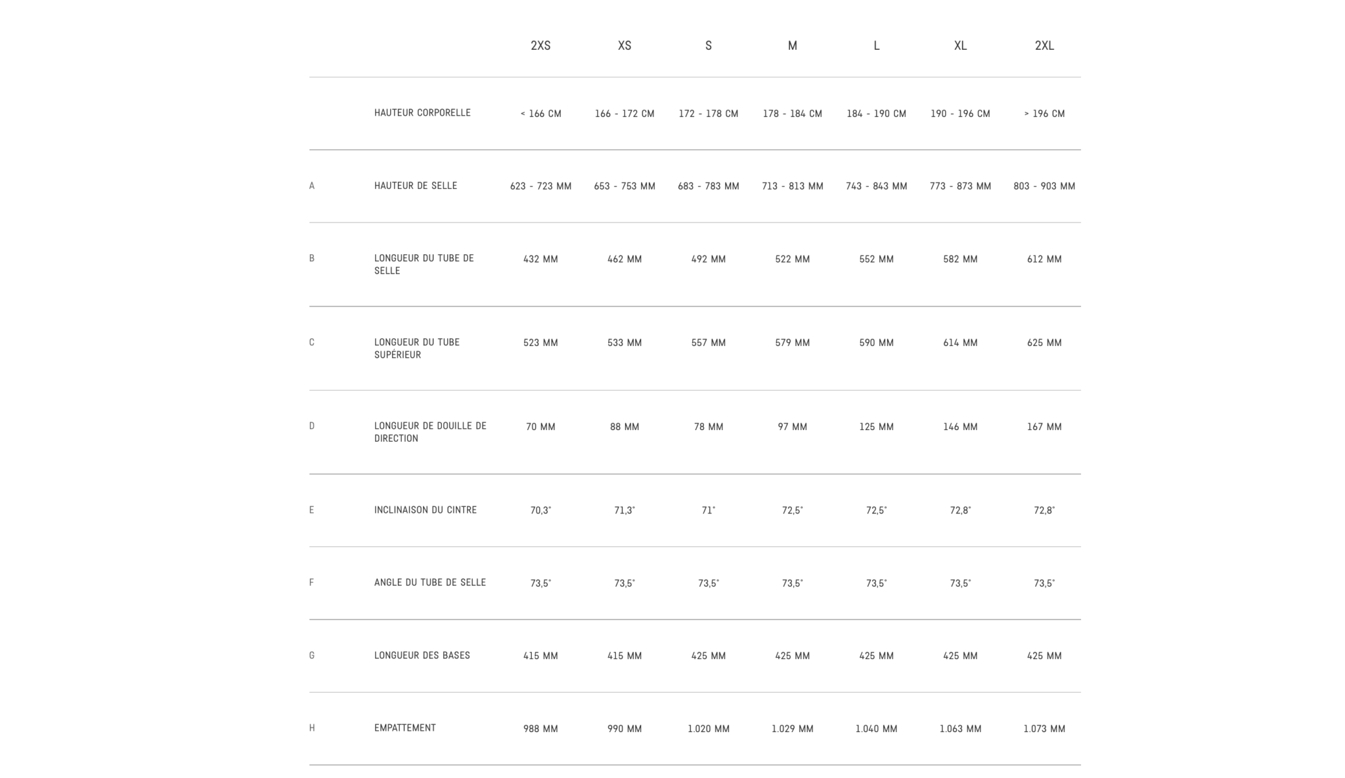Image resolution: width=1345 pixels, height=778 pixels.
Task: Click the 178 - 184 CM height cell
Action: (793, 114)
